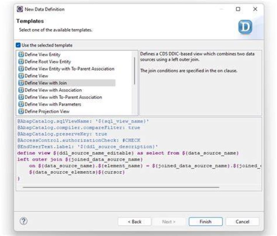Click the @AccessControl.authorizationCheck line
Screen dimensions: 277x236
[79, 140]
